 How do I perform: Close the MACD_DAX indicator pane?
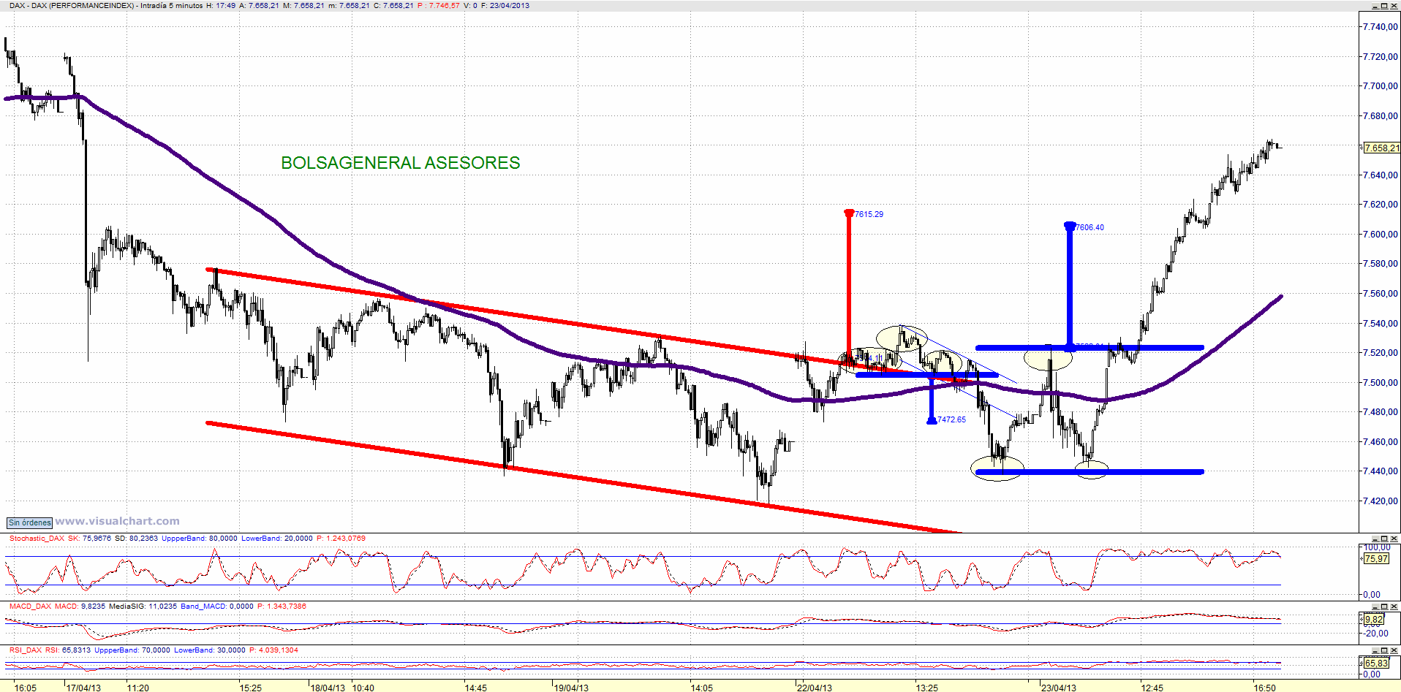tap(1394, 607)
